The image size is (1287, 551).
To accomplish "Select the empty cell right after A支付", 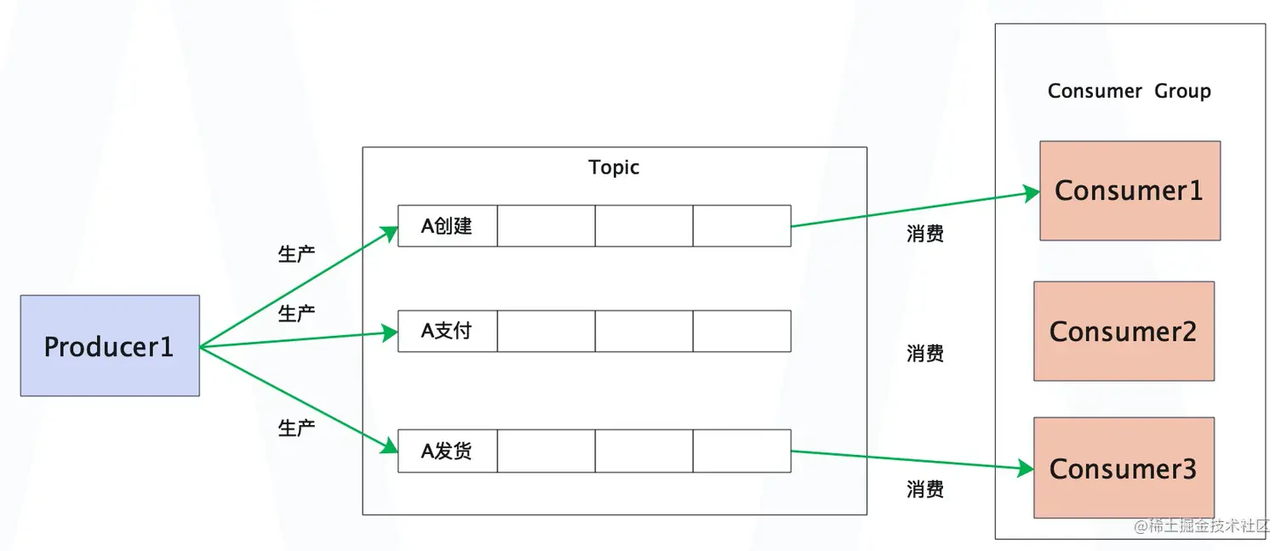I will (546, 331).
